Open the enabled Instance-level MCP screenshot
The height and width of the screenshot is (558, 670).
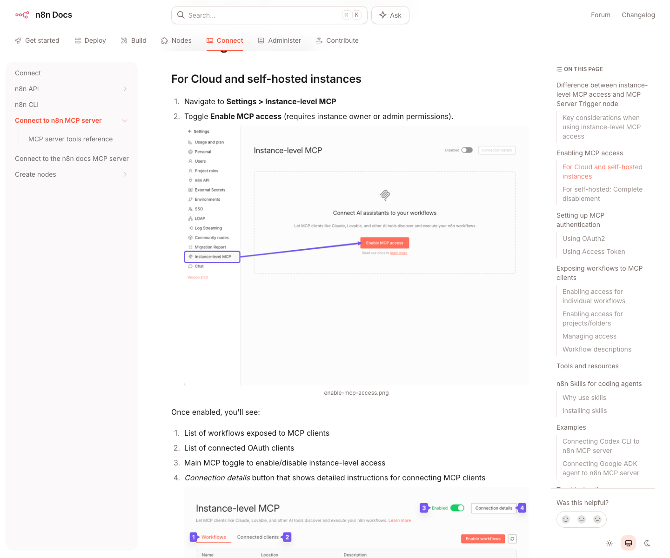point(356,523)
